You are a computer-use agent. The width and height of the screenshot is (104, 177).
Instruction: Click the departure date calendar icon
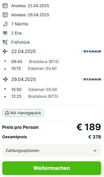click(x=5, y=15)
